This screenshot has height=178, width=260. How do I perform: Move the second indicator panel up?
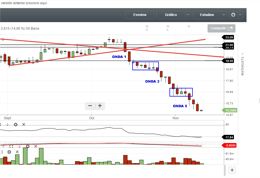coord(3,146)
